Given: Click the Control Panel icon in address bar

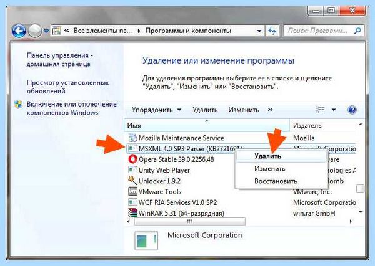Looking at the screenshot, I should (56, 31).
